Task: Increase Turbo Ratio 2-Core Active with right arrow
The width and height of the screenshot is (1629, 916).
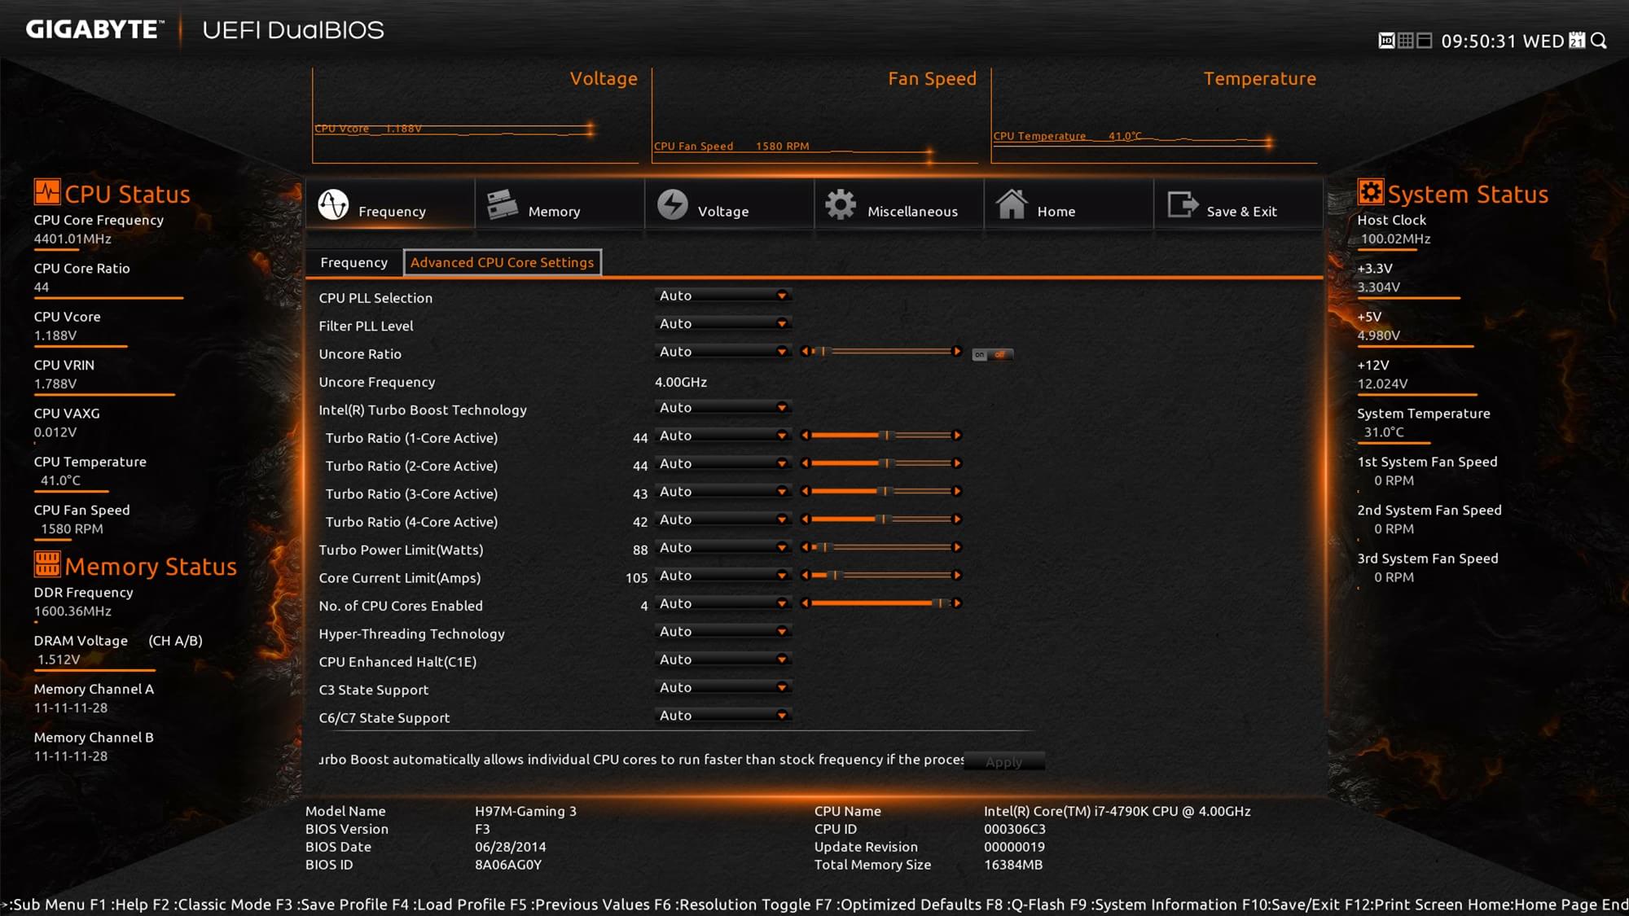Action: point(957,463)
